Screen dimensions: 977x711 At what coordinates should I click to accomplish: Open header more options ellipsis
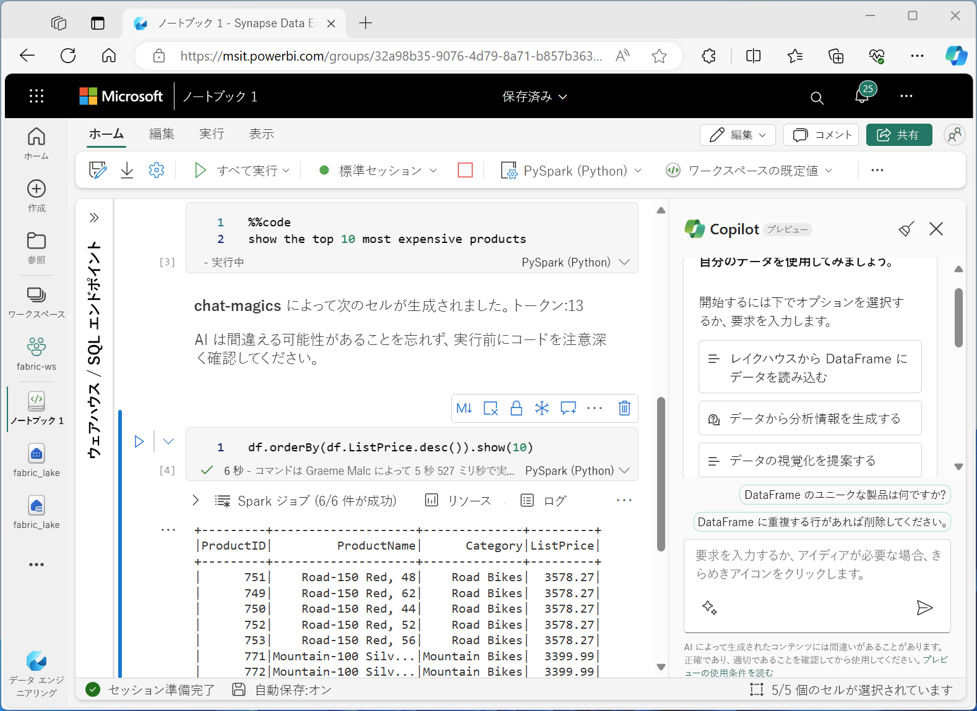click(906, 96)
